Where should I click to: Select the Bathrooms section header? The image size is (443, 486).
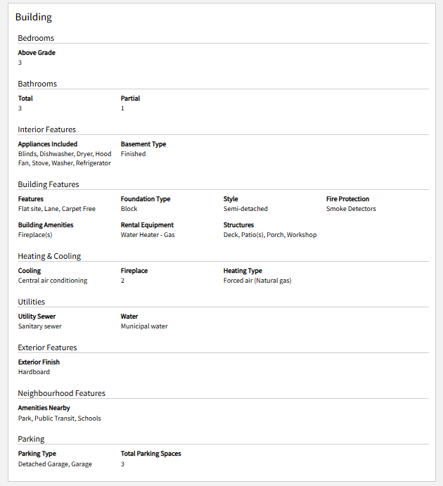tap(37, 84)
